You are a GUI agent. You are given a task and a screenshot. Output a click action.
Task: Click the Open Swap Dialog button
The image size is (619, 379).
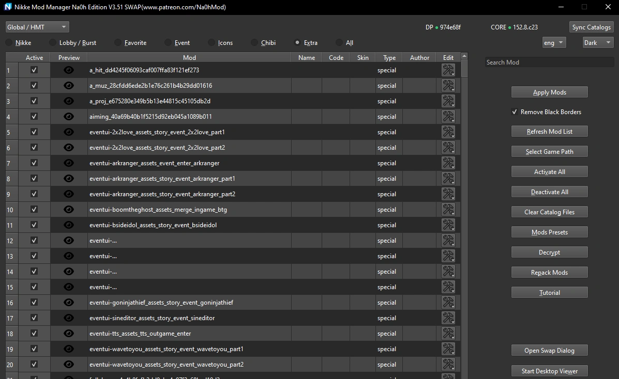pyautogui.click(x=550, y=351)
